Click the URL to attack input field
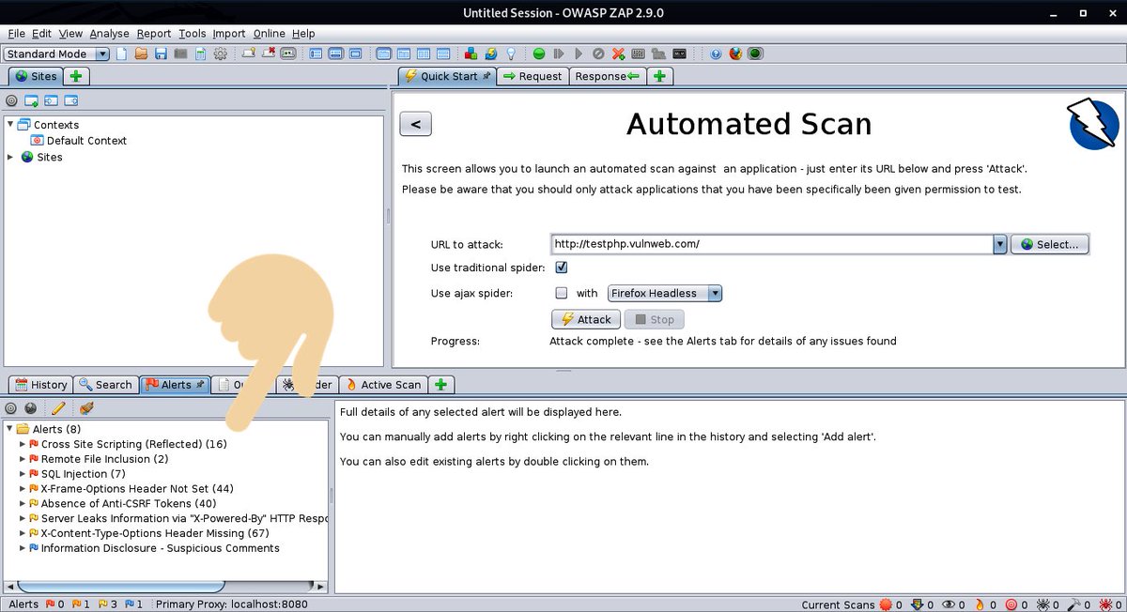 click(772, 244)
